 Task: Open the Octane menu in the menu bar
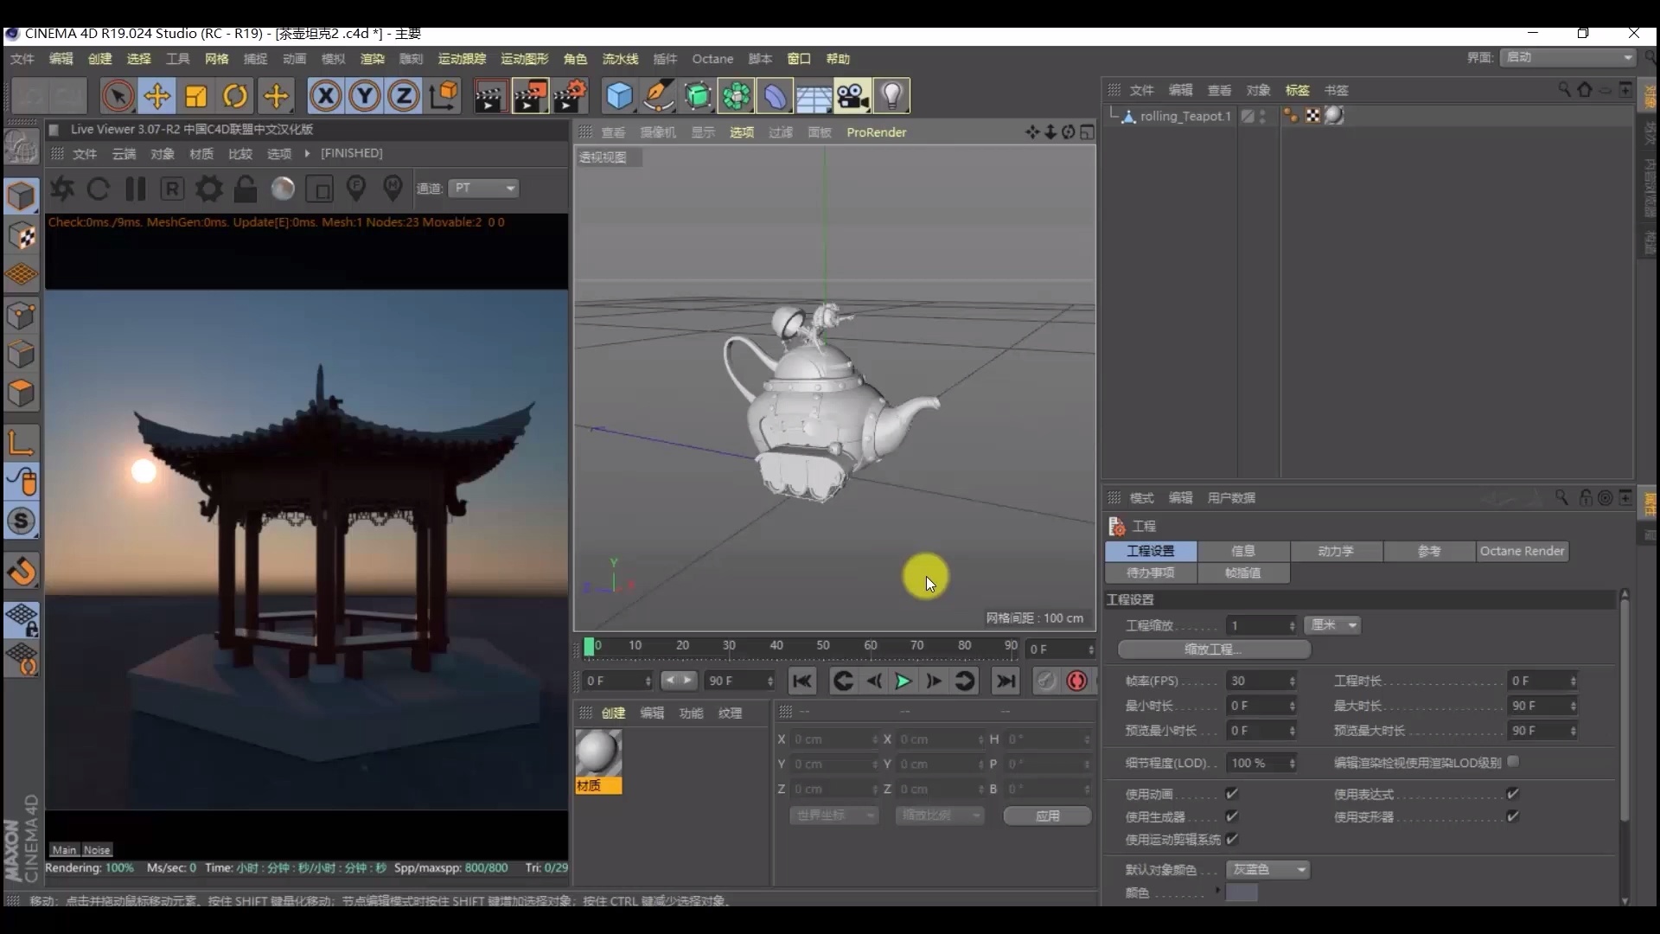pos(712,59)
